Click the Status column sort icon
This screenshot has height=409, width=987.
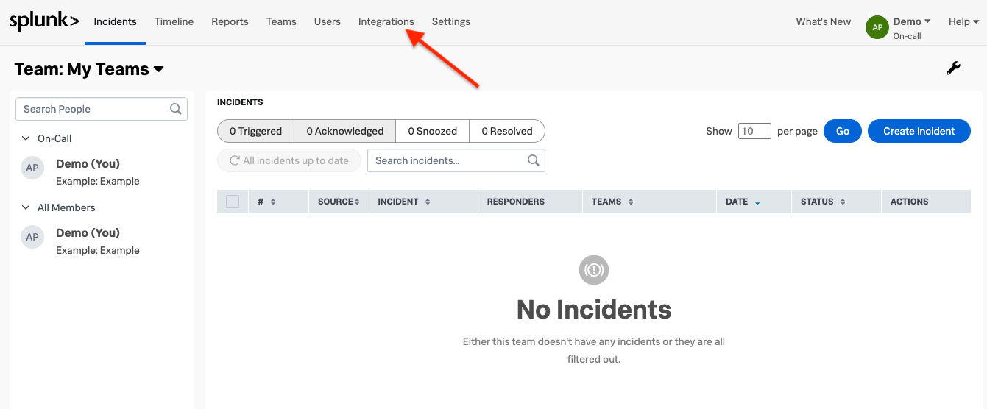pyautogui.click(x=843, y=202)
